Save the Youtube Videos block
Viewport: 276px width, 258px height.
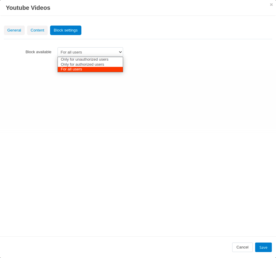click(x=263, y=247)
